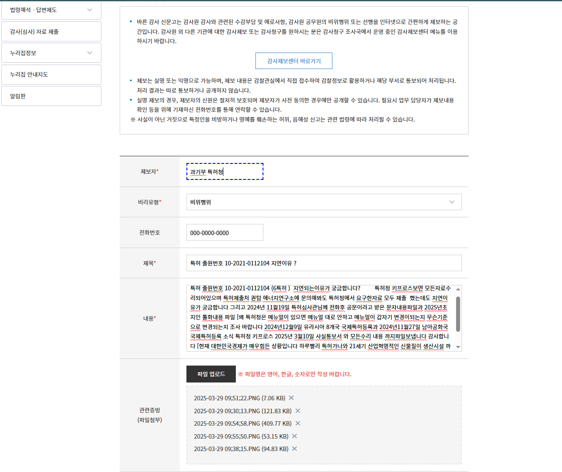The height and width of the screenshot is (472, 562).
Task: Go to 알림판 in the sidebar
Action: coord(51,96)
